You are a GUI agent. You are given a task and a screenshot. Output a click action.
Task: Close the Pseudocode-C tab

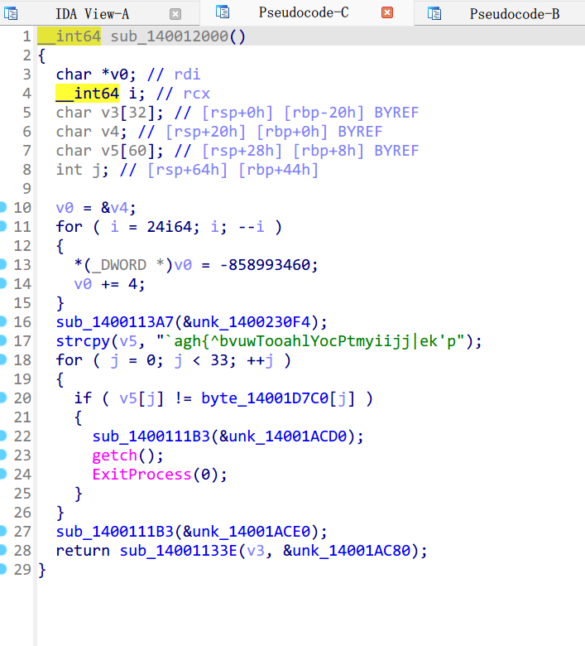coord(387,12)
